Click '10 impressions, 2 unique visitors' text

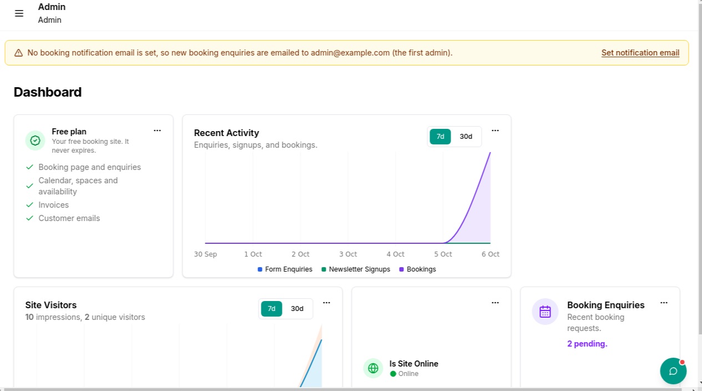(85, 318)
